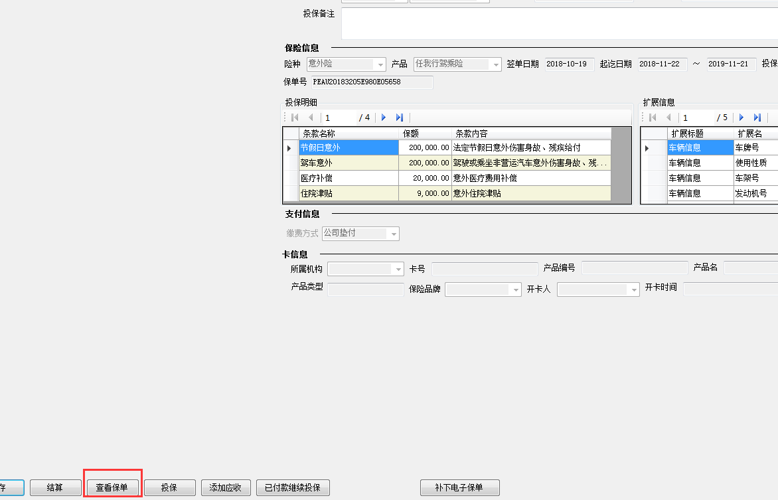Expand the 产品 dropdown list
Image resolution: width=778 pixels, height=500 pixels.
pyautogui.click(x=495, y=64)
